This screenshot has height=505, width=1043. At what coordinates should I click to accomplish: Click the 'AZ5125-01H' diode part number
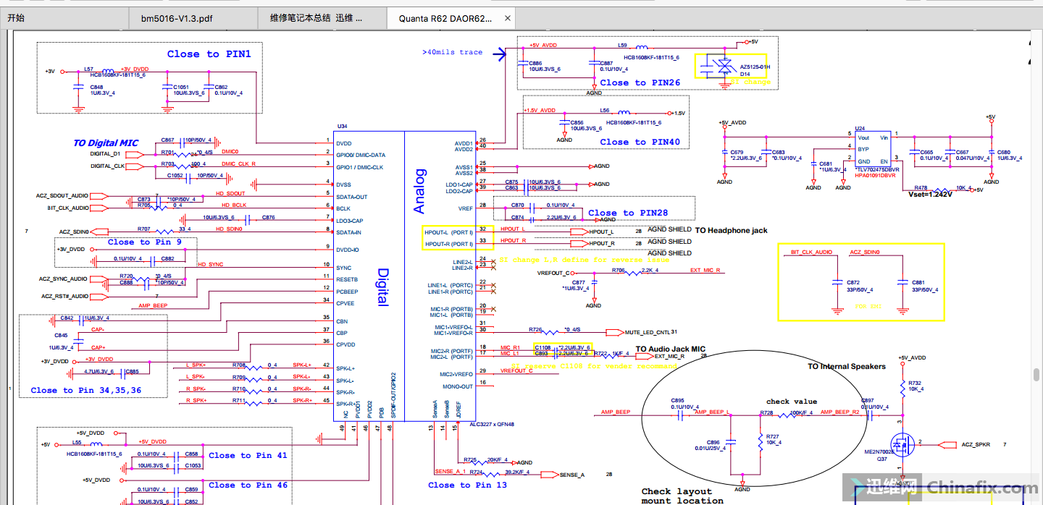(x=755, y=67)
